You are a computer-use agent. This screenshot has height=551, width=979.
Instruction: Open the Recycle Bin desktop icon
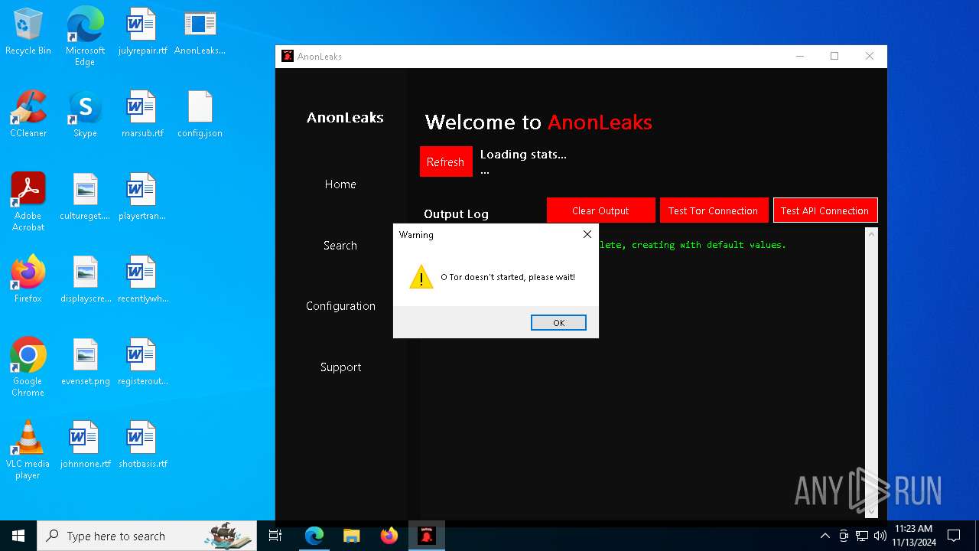click(28, 32)
